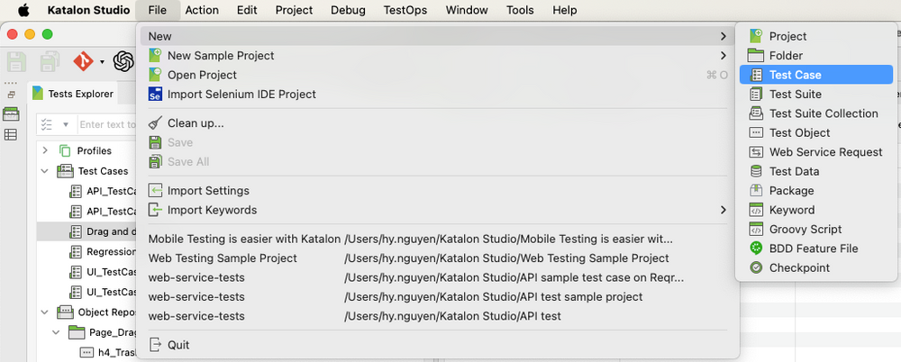Screen dimensions: 901x362
Task: Click the save toolbar icon
Action: coord(16,61)
